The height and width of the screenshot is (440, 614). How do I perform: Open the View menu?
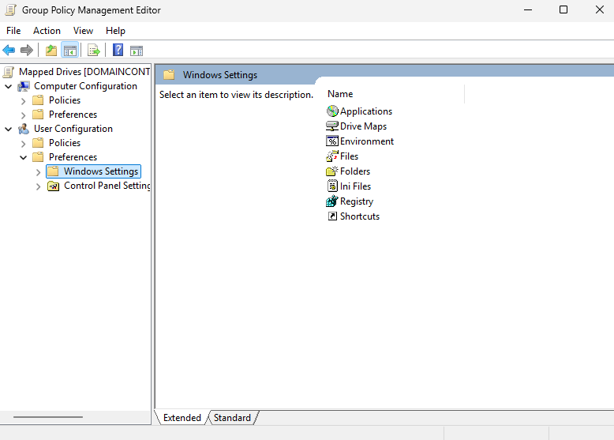tap(83, 31)
